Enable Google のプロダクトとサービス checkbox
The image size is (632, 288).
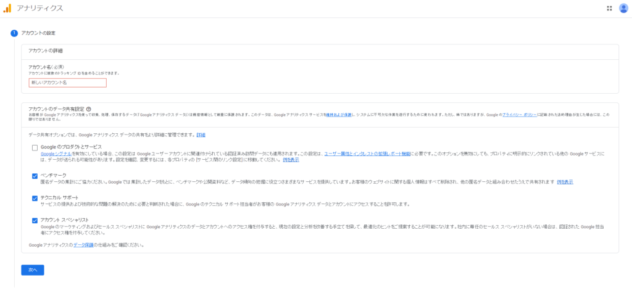pyautogui.click(x=35, y=147)
